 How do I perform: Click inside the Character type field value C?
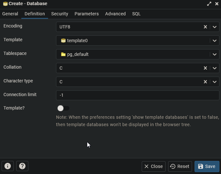pos(61,82)
